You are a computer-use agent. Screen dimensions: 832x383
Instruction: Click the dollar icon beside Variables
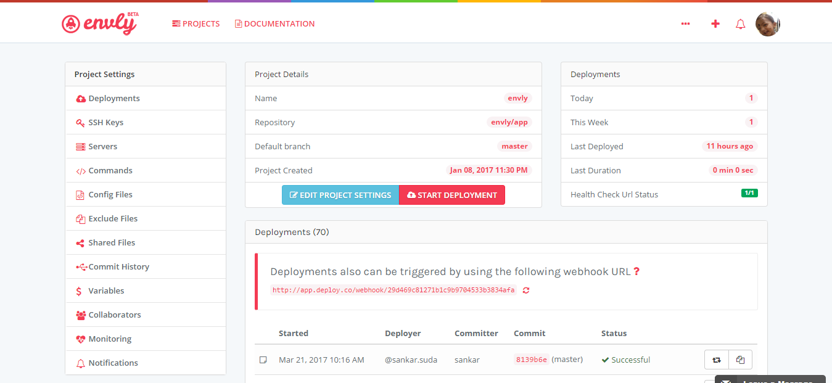[79, 291]
